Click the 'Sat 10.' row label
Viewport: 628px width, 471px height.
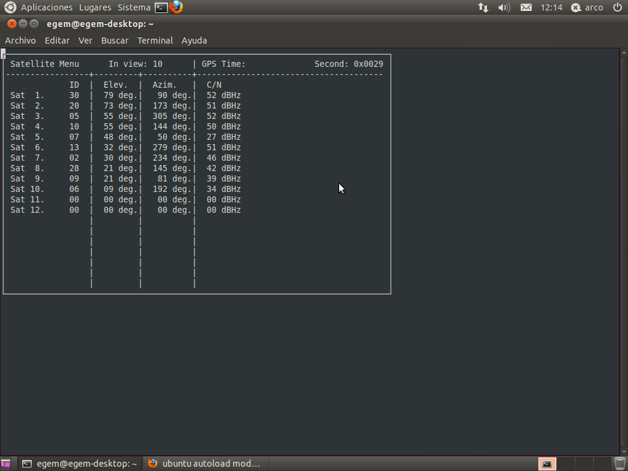[x=27, y=189]
